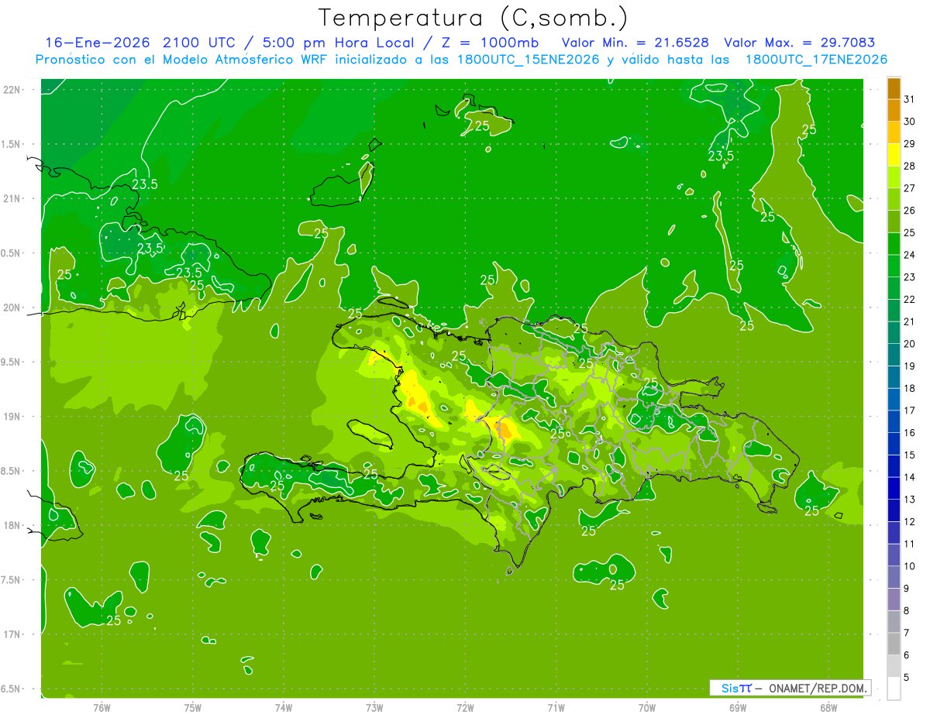This screenshot has width=930, height=718.
Task: Click the 76W longitude axis label
Action: 102,707
